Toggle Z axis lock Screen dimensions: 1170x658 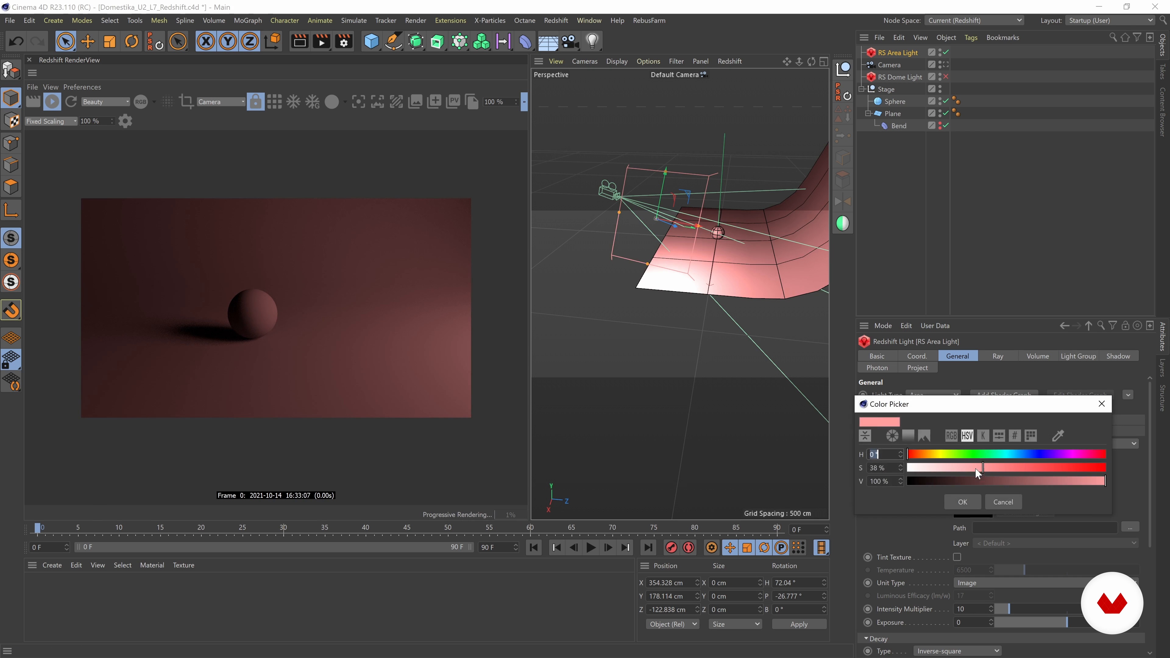250,42
